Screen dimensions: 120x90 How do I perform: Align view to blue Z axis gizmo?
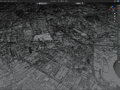point(112,6)
